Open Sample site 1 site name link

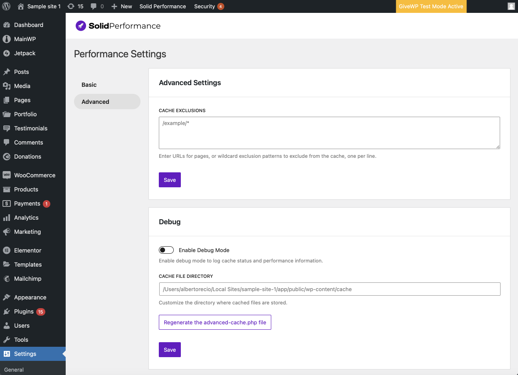tap(44, 6)
